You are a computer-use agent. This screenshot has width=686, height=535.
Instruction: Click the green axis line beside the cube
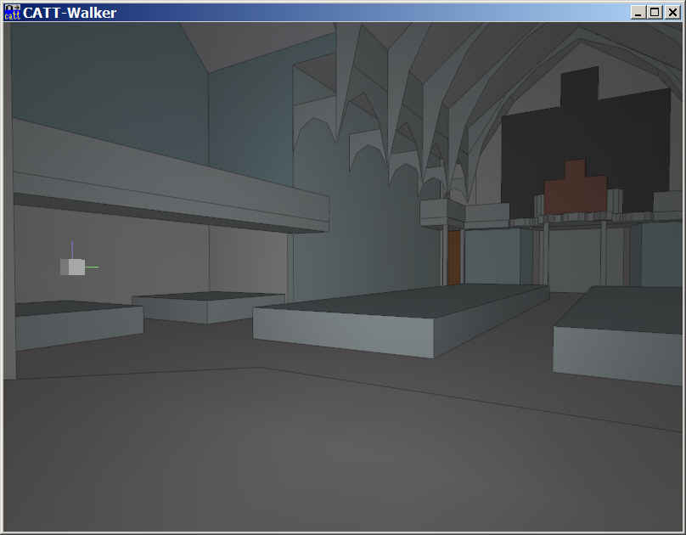coord(93,267)
